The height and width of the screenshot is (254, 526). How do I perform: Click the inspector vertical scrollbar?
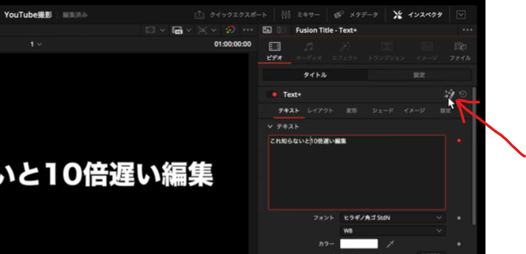click(474, 156)
